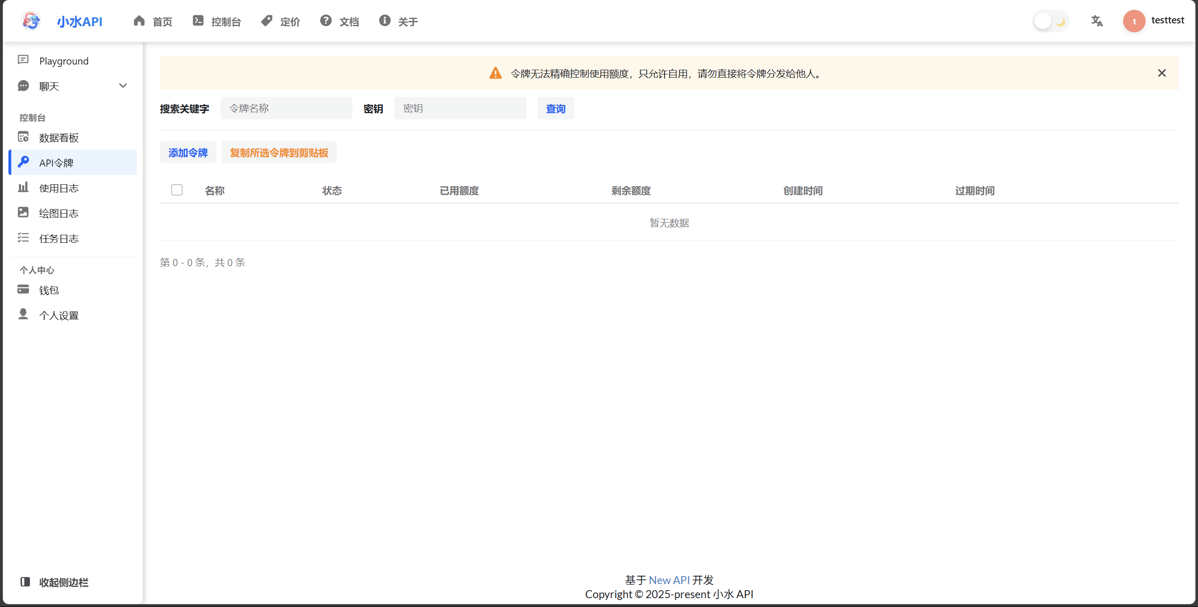
Task: Click the 个人设置 user icon
Action: pos(23,314)
